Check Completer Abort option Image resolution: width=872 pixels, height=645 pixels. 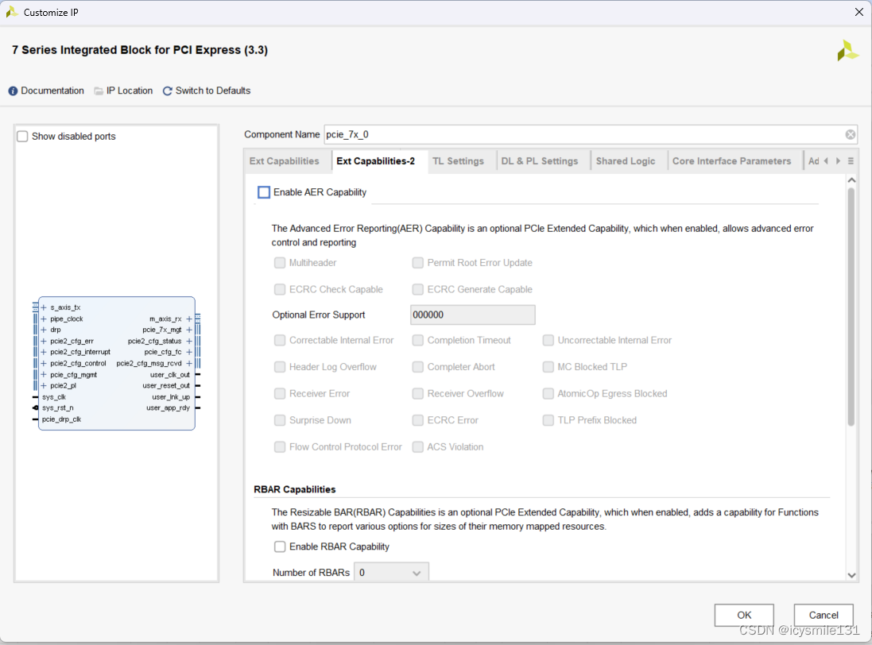tap(417, 367)
